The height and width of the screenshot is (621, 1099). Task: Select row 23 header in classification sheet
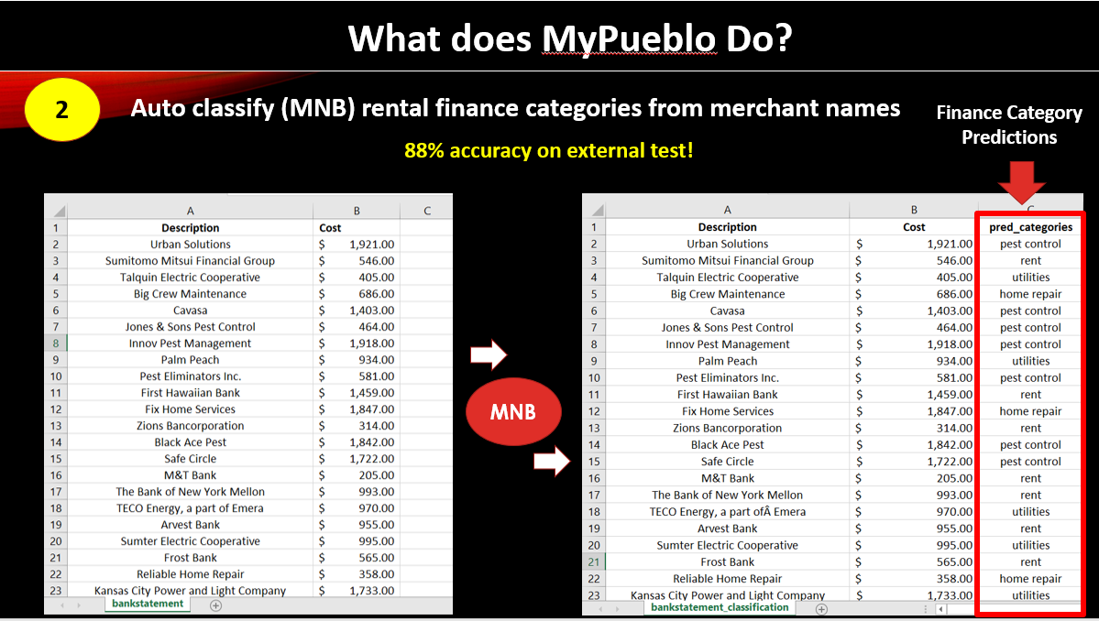point(594,595)
